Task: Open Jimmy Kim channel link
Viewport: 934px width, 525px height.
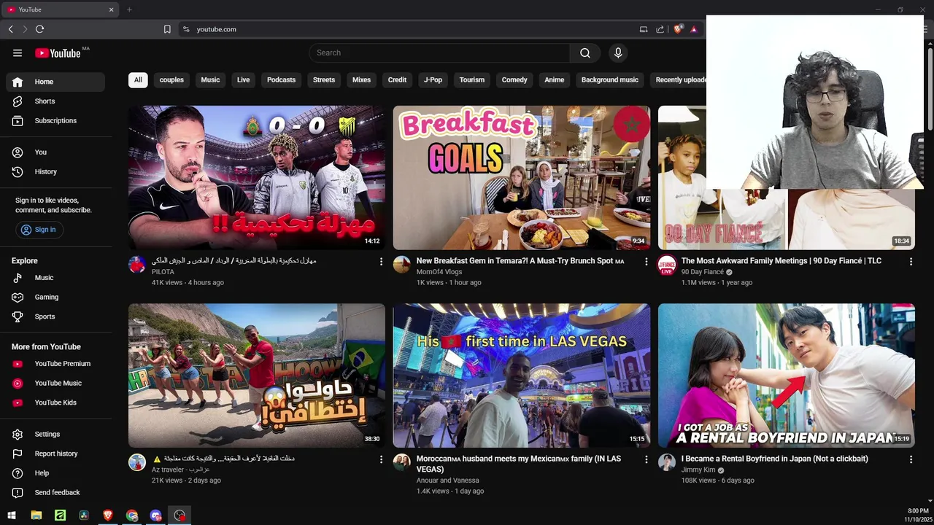Action: 698,470
